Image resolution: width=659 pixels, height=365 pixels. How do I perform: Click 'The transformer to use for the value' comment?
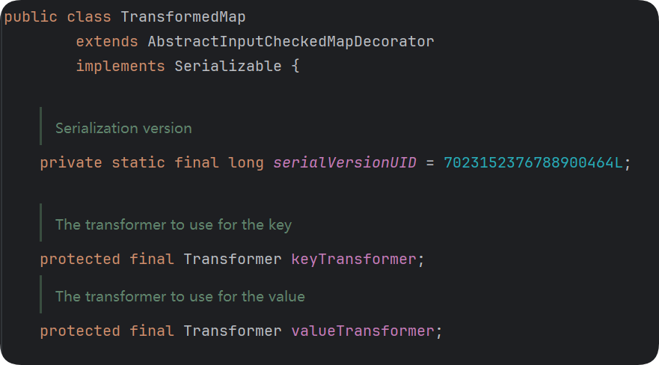[x=180, y=296]
